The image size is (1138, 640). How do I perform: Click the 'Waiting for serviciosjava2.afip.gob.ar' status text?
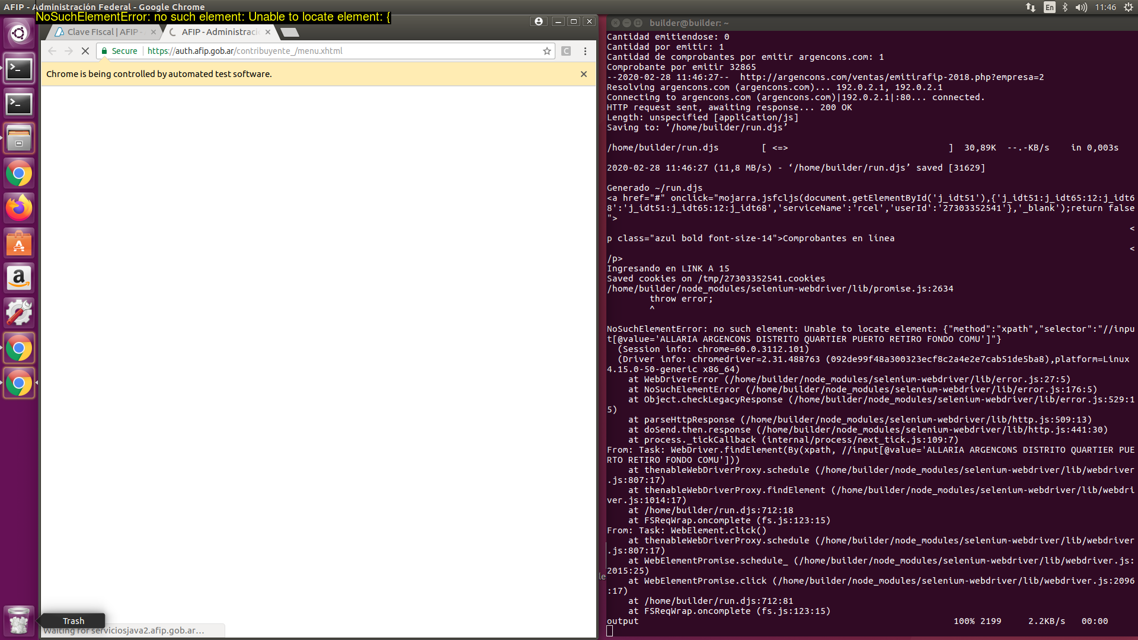click(x=124, y=631)
